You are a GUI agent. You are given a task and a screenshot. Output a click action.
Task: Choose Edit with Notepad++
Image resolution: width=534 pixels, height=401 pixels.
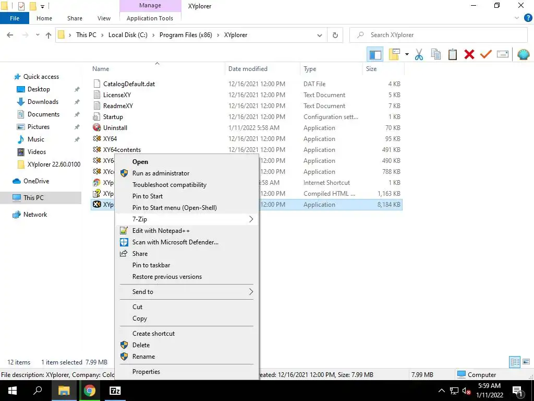[187, 231]
